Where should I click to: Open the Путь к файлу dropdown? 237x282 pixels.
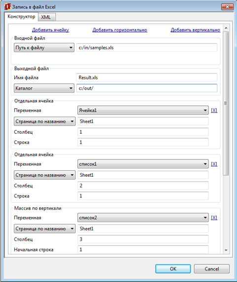click(44, 48)
